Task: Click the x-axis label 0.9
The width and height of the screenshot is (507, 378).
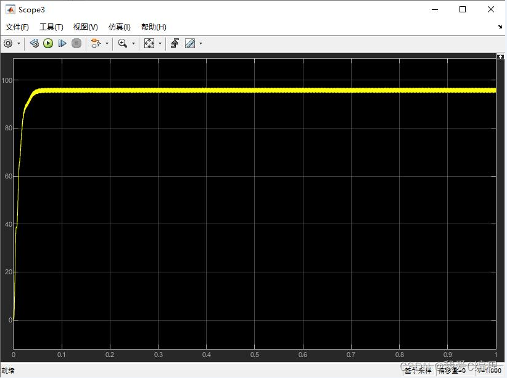Action: pyautogui.click(x=448, y=355)
